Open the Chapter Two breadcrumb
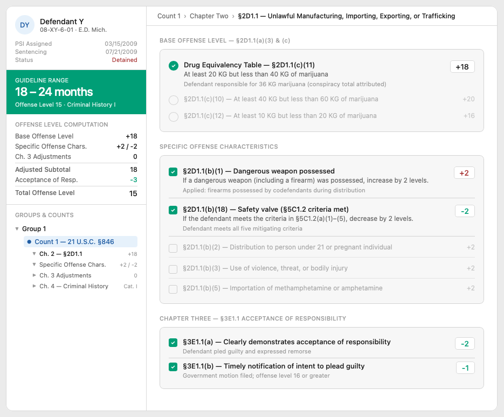The image size is (504, 417). (x=209, y=16)
